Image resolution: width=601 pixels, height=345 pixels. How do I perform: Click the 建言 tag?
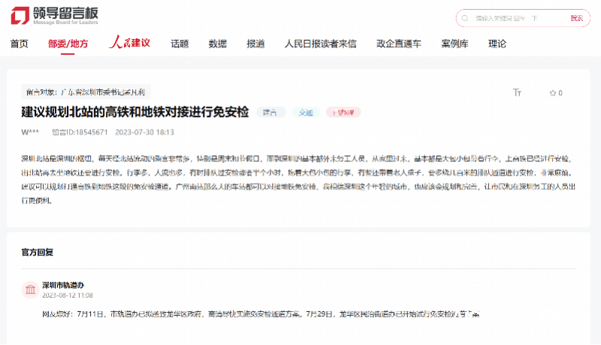(x=270, y=112)
